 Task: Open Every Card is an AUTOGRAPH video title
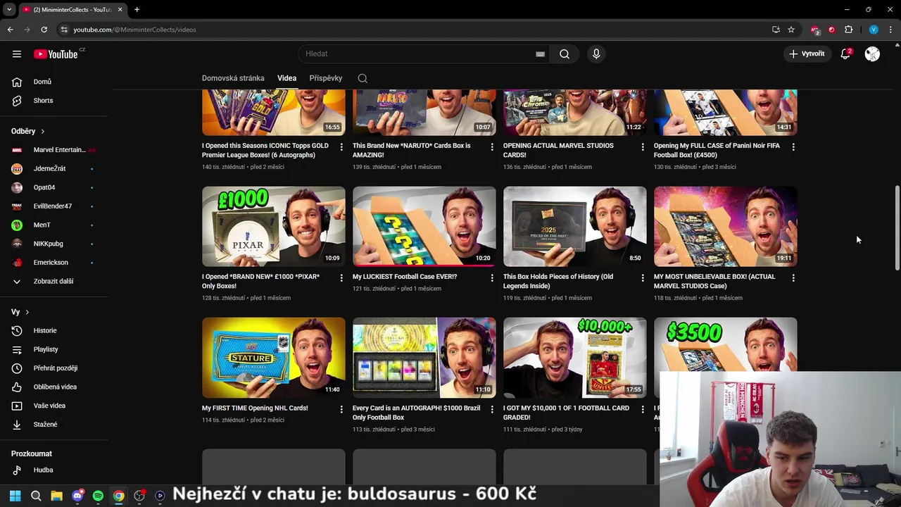[x=417, y=413]
